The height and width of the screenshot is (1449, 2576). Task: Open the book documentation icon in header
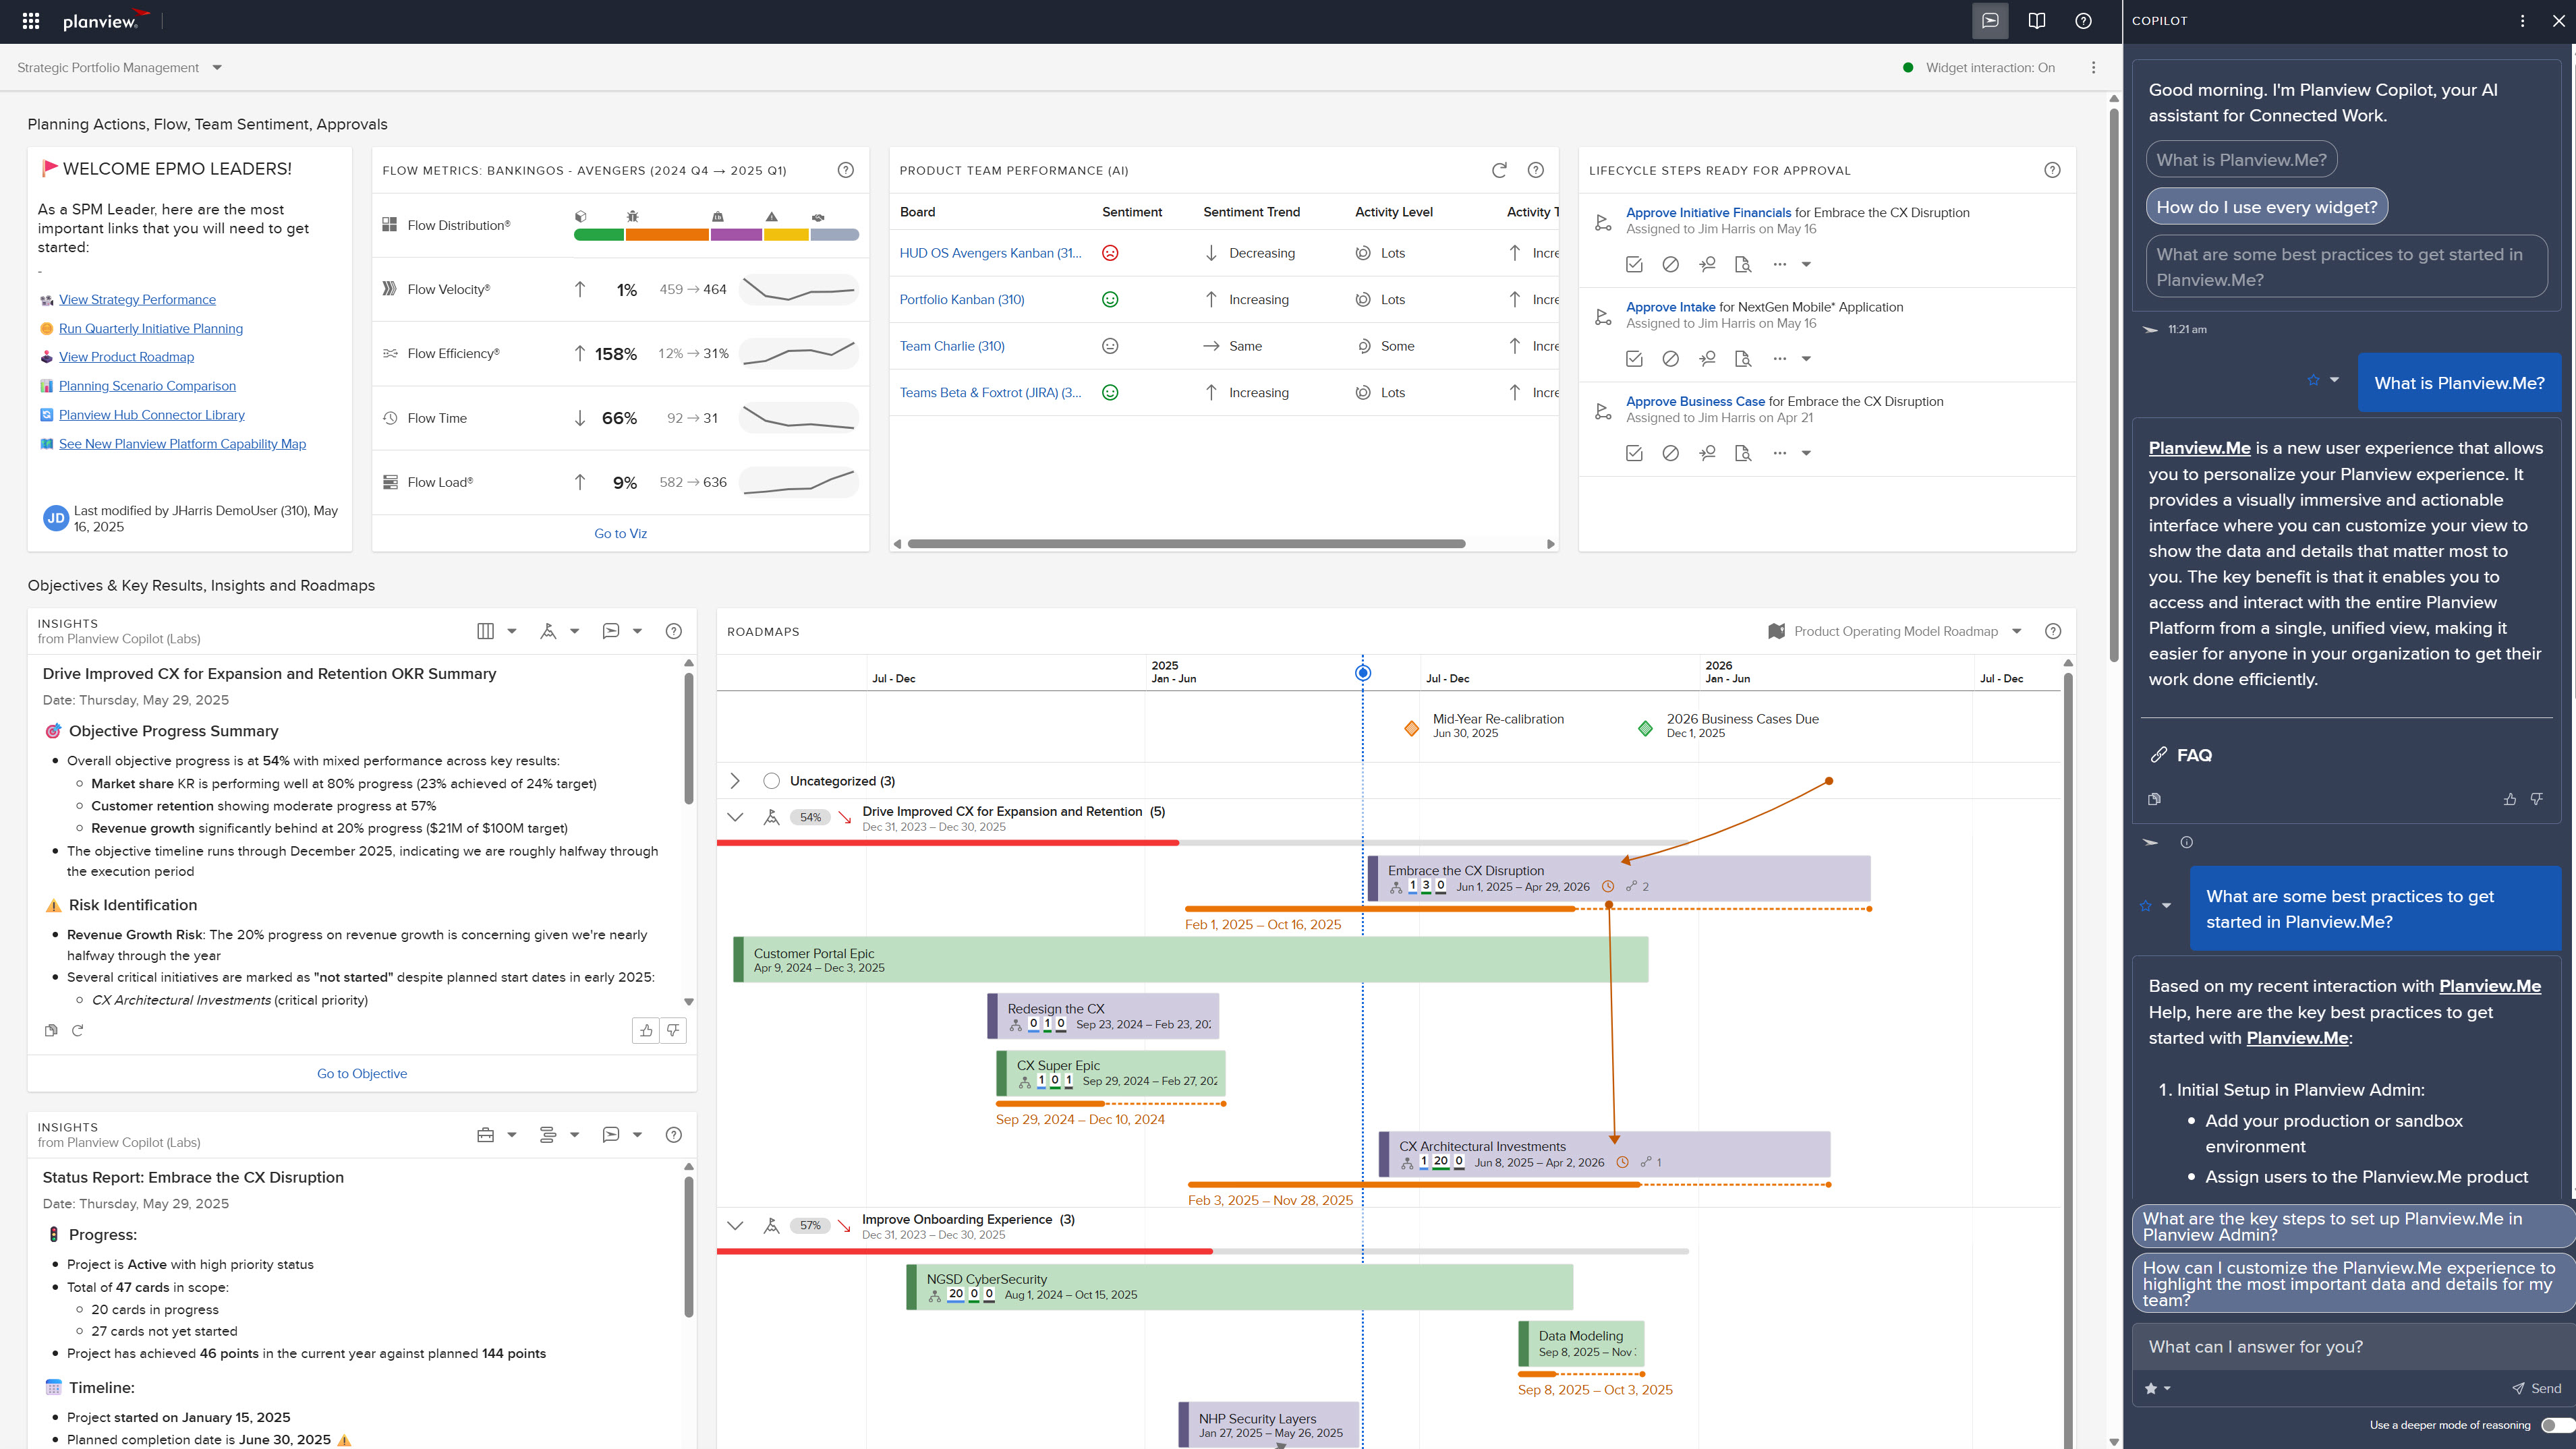coord(2037,21)
